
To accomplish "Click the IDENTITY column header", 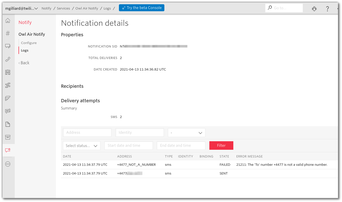I will [x=186, y=156].
